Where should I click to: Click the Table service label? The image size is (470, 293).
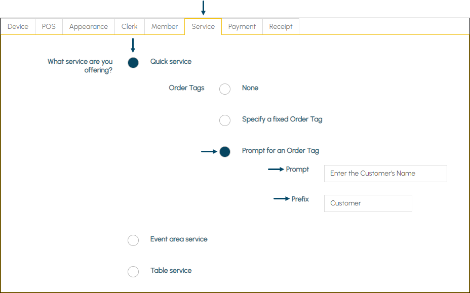(171, 271)
